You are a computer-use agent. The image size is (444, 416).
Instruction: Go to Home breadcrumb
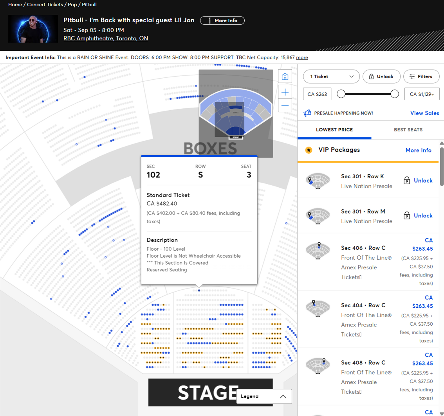click(15, 5)
